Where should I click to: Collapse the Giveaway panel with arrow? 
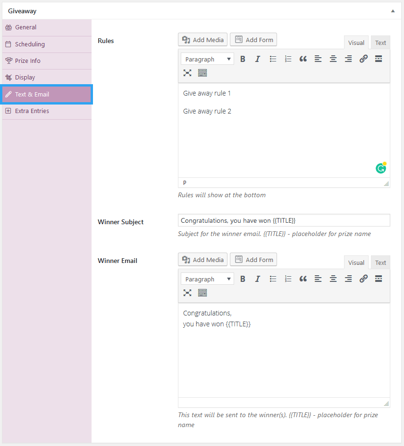coord(393,11)
